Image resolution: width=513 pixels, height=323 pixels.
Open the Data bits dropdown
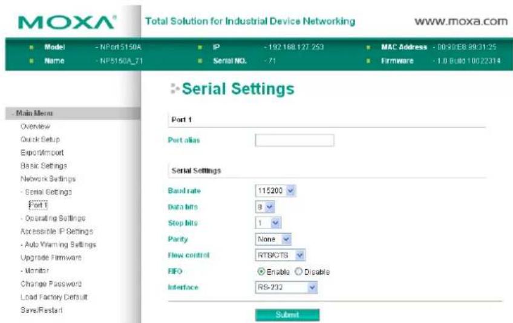[265, 207]
